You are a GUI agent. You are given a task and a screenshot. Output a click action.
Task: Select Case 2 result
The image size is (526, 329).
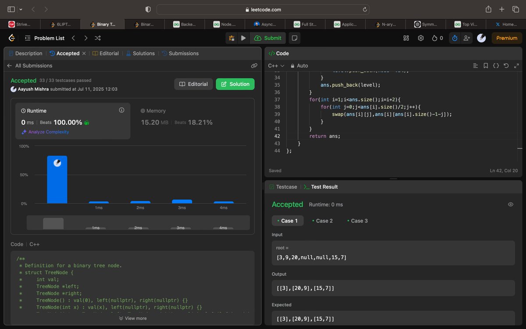pyautogui.click(x=322, y=221)
